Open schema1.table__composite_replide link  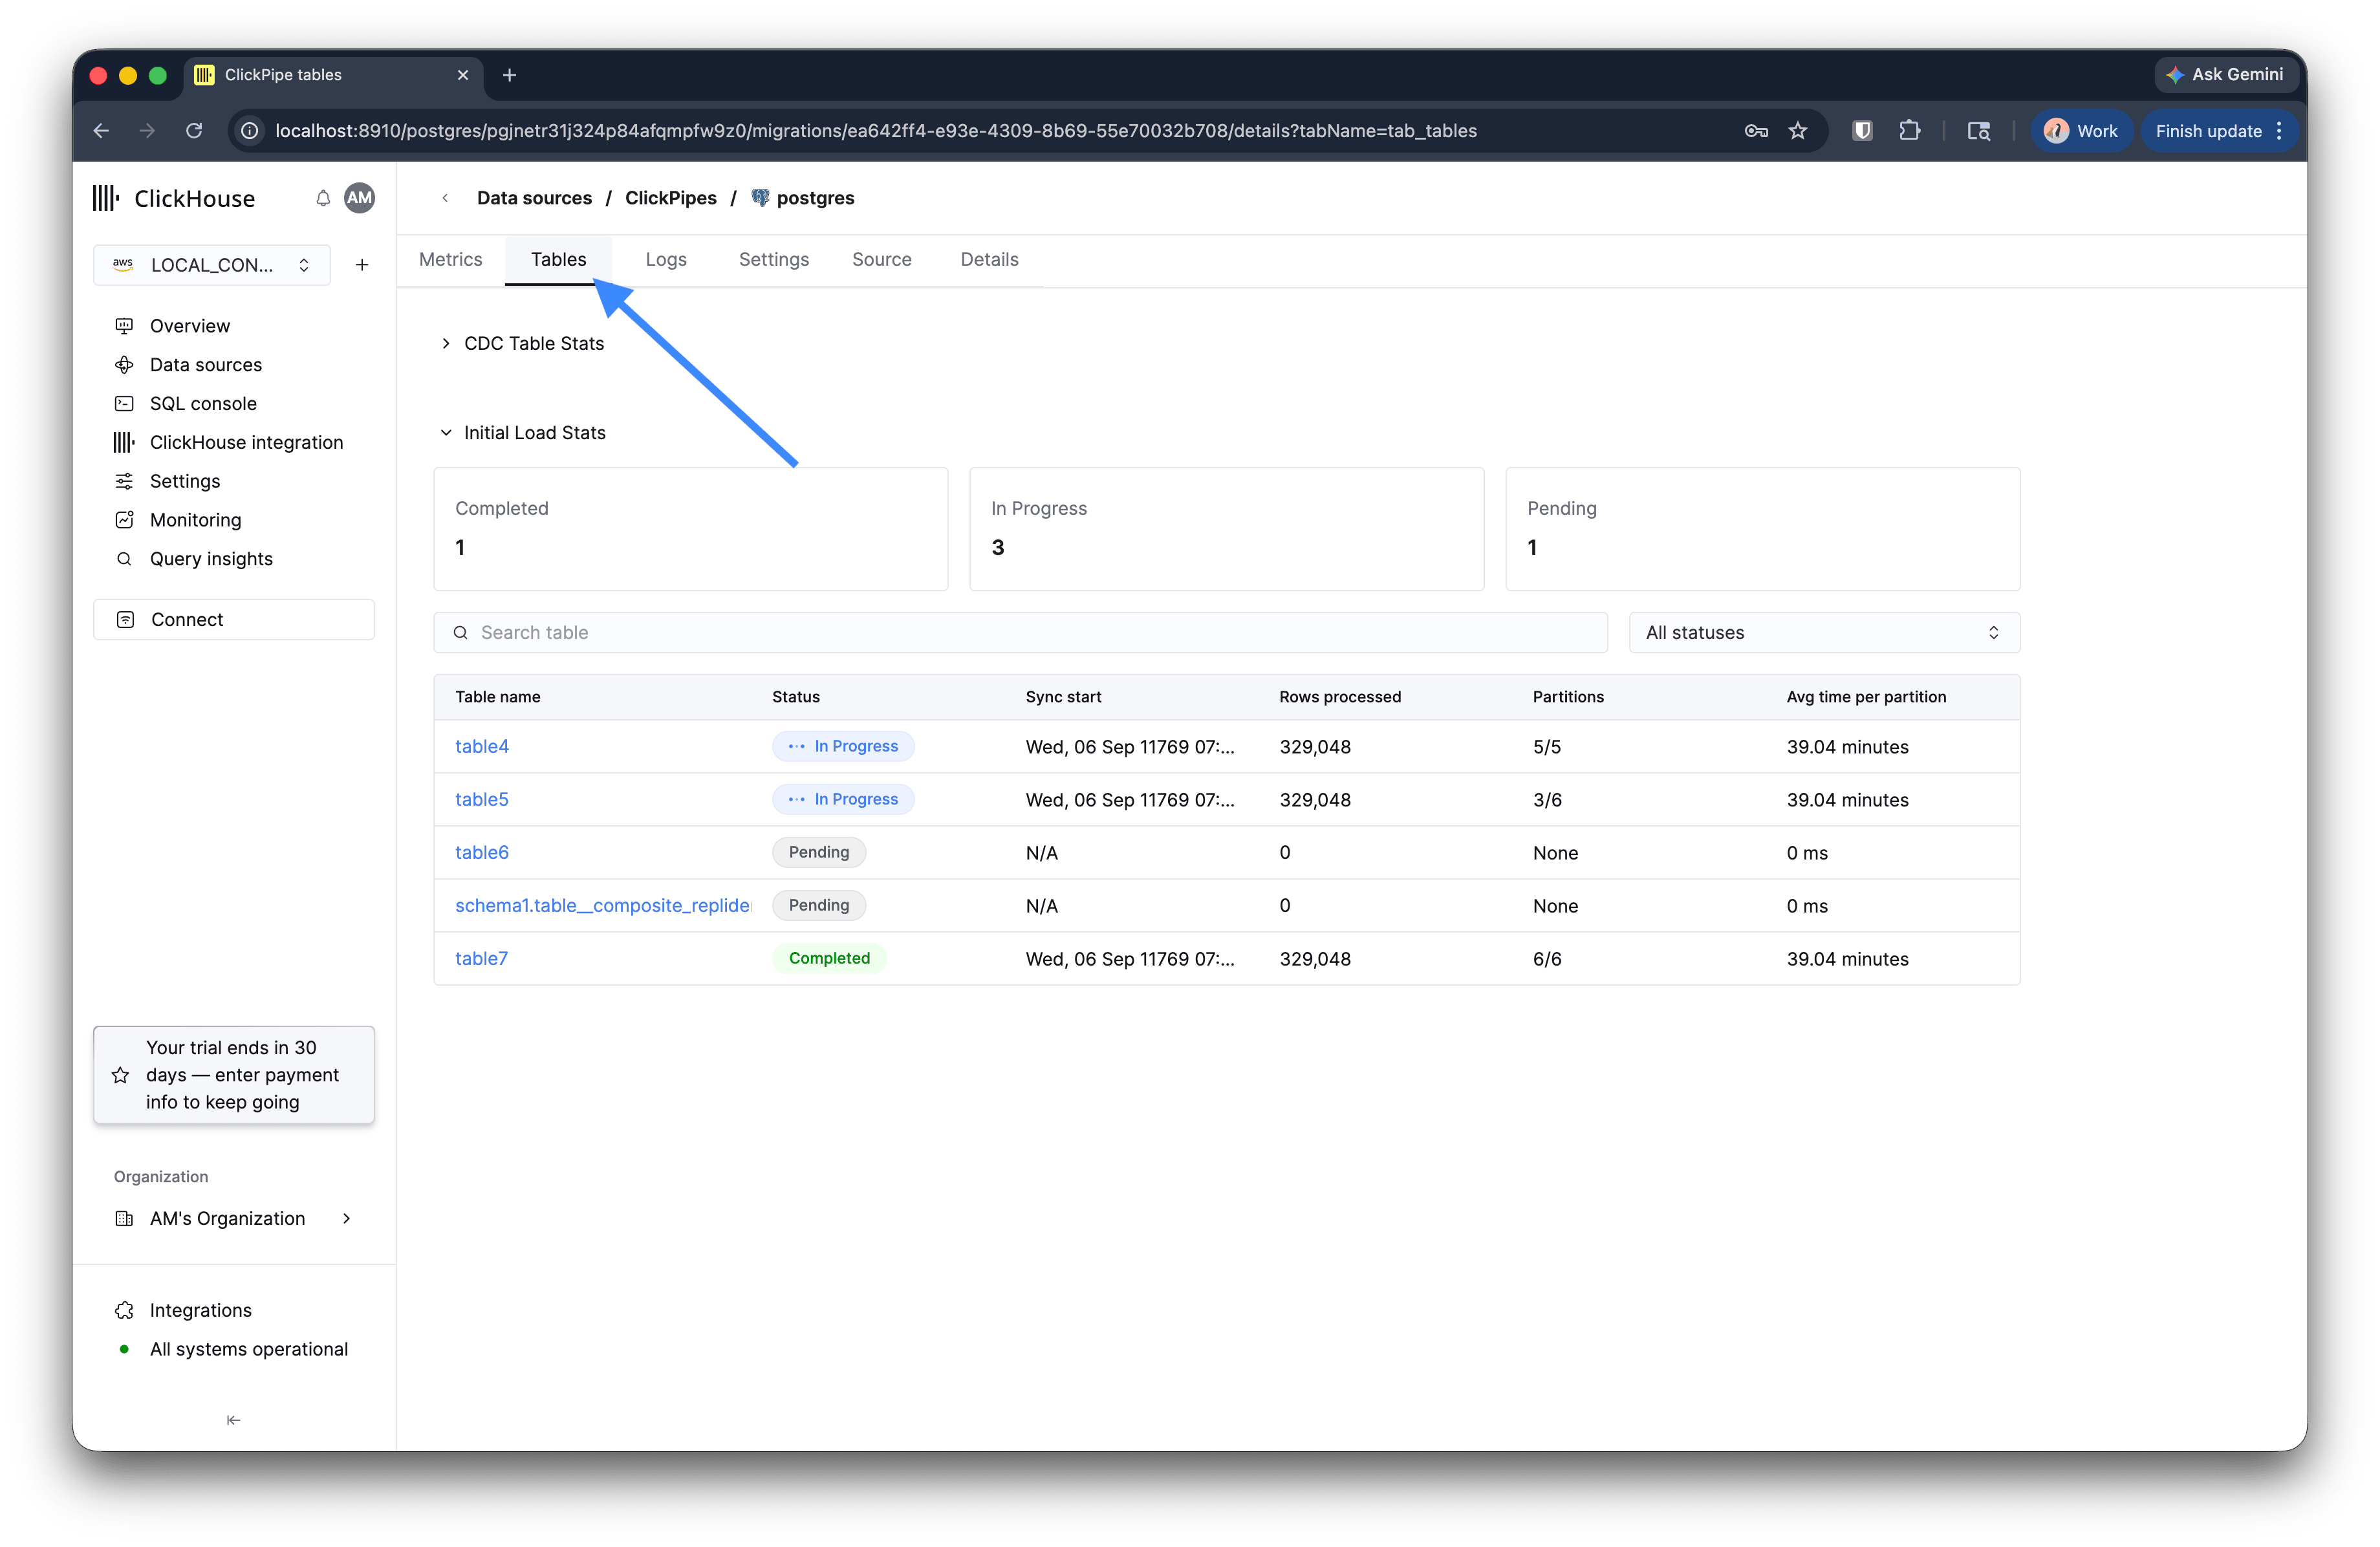pos(603,906)
